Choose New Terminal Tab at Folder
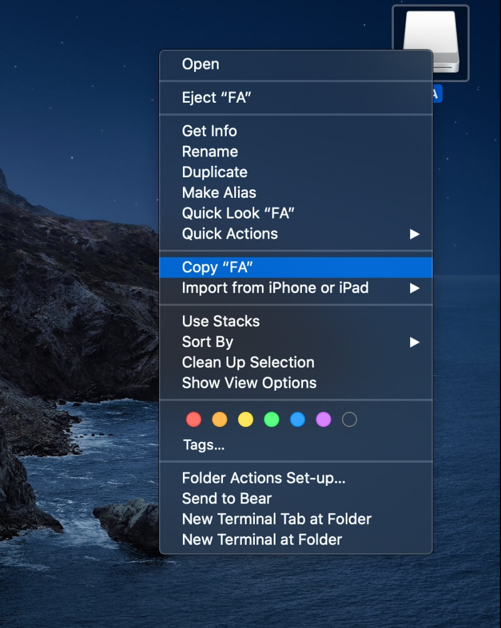 (296, 520)
